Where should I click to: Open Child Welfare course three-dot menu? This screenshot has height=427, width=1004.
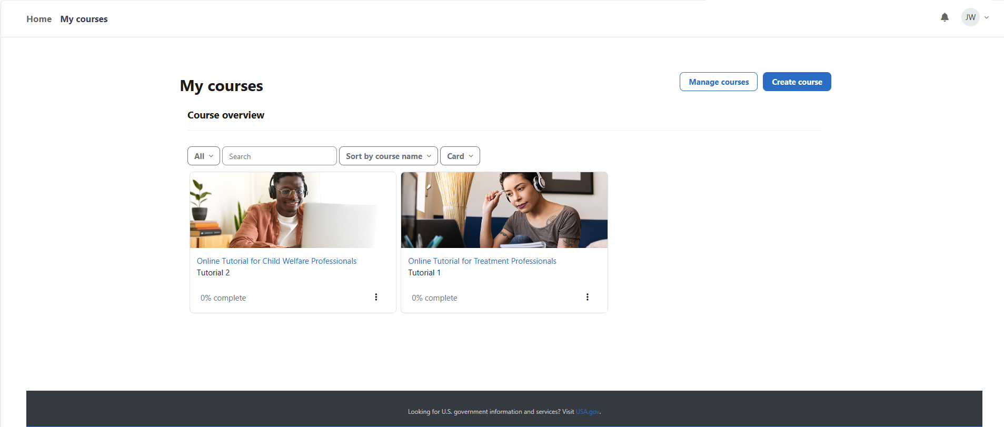[376, 297]
